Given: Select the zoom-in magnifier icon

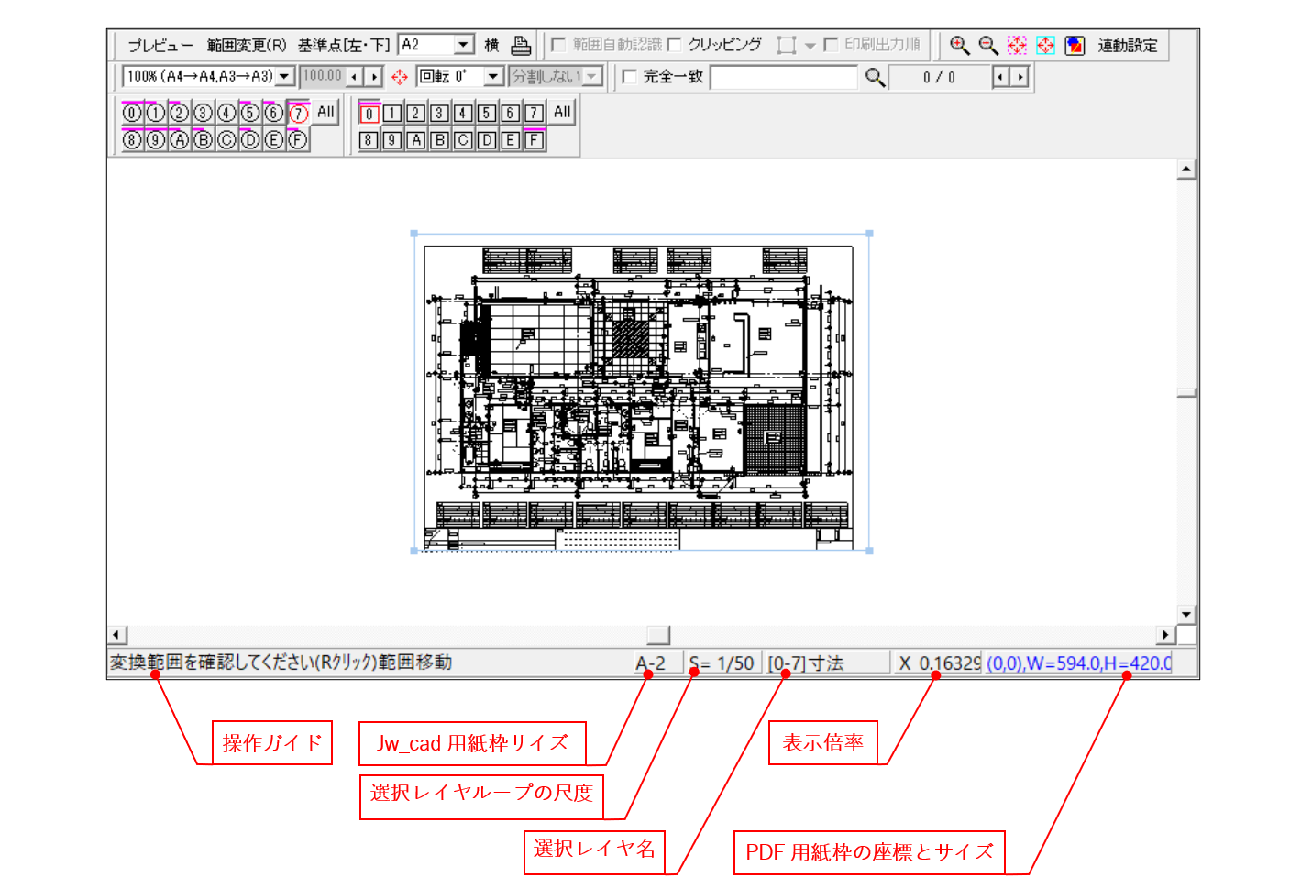Looking at the screenshot, I should [x=959, y=45].
